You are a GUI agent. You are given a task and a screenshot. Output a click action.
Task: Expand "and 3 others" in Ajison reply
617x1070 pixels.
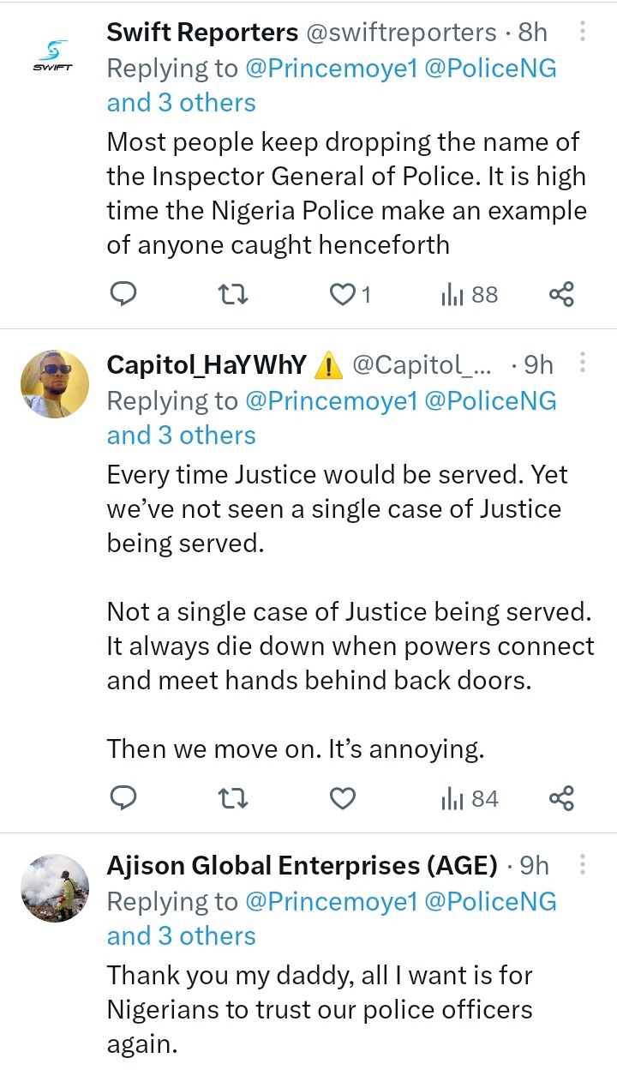pyautogui.click(x=181, y=936)
